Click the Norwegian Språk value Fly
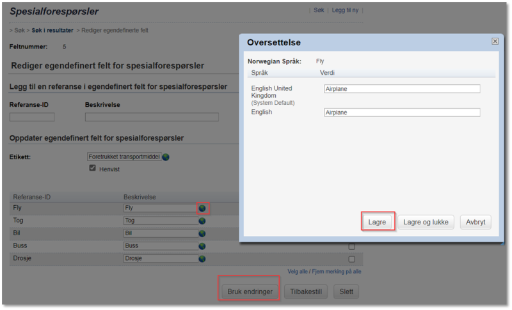512x310 pixels. [320, 61]
